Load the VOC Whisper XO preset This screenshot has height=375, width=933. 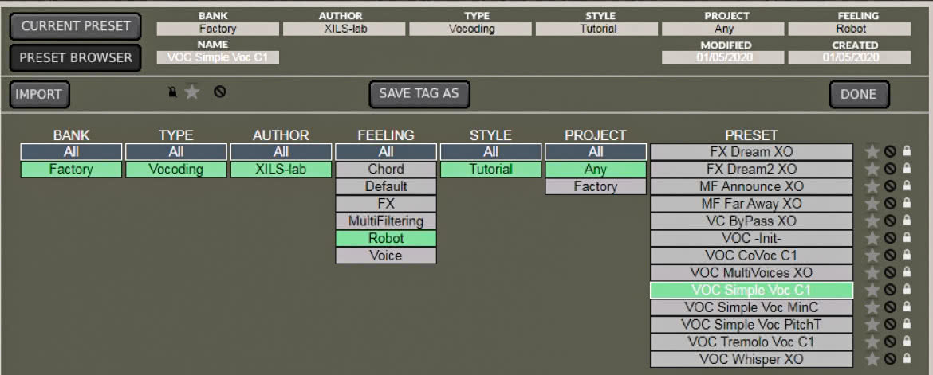pos(751,359)
